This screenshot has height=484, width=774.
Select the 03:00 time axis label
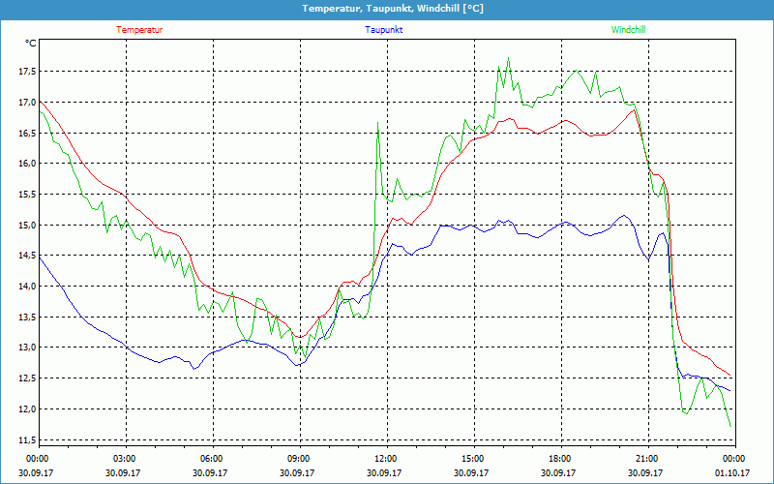coord(125,459)
